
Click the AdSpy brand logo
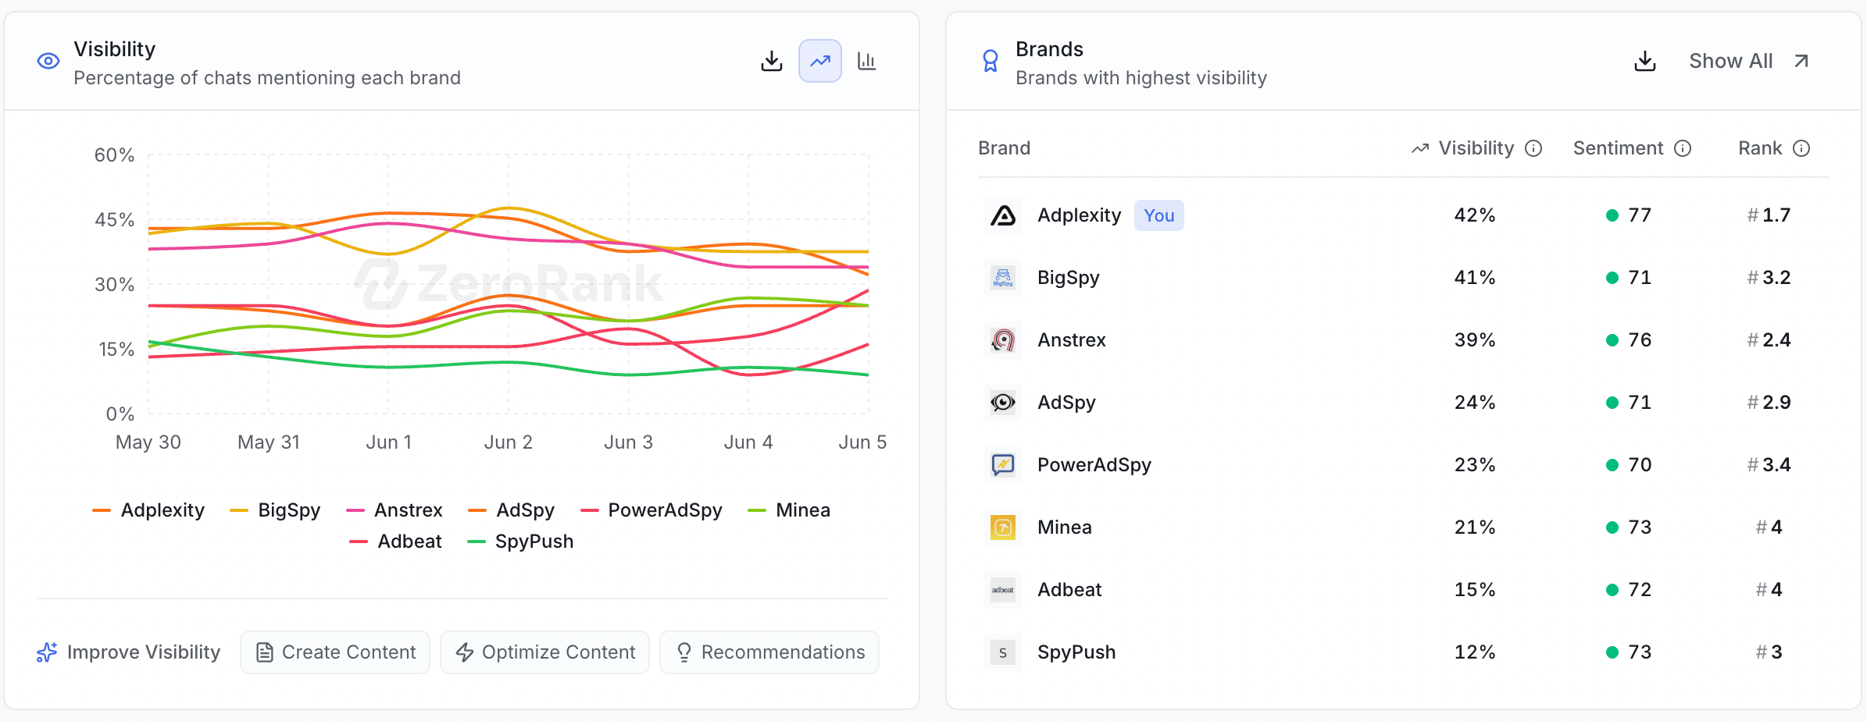(x=1003, y=403)
